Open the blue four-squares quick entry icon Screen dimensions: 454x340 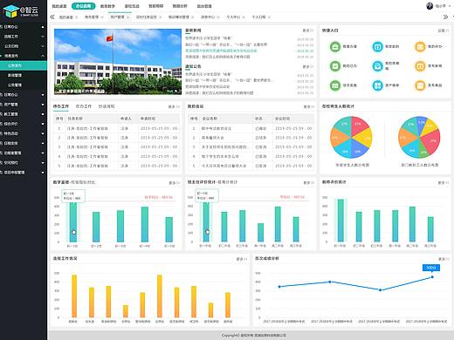coord(377,85)
